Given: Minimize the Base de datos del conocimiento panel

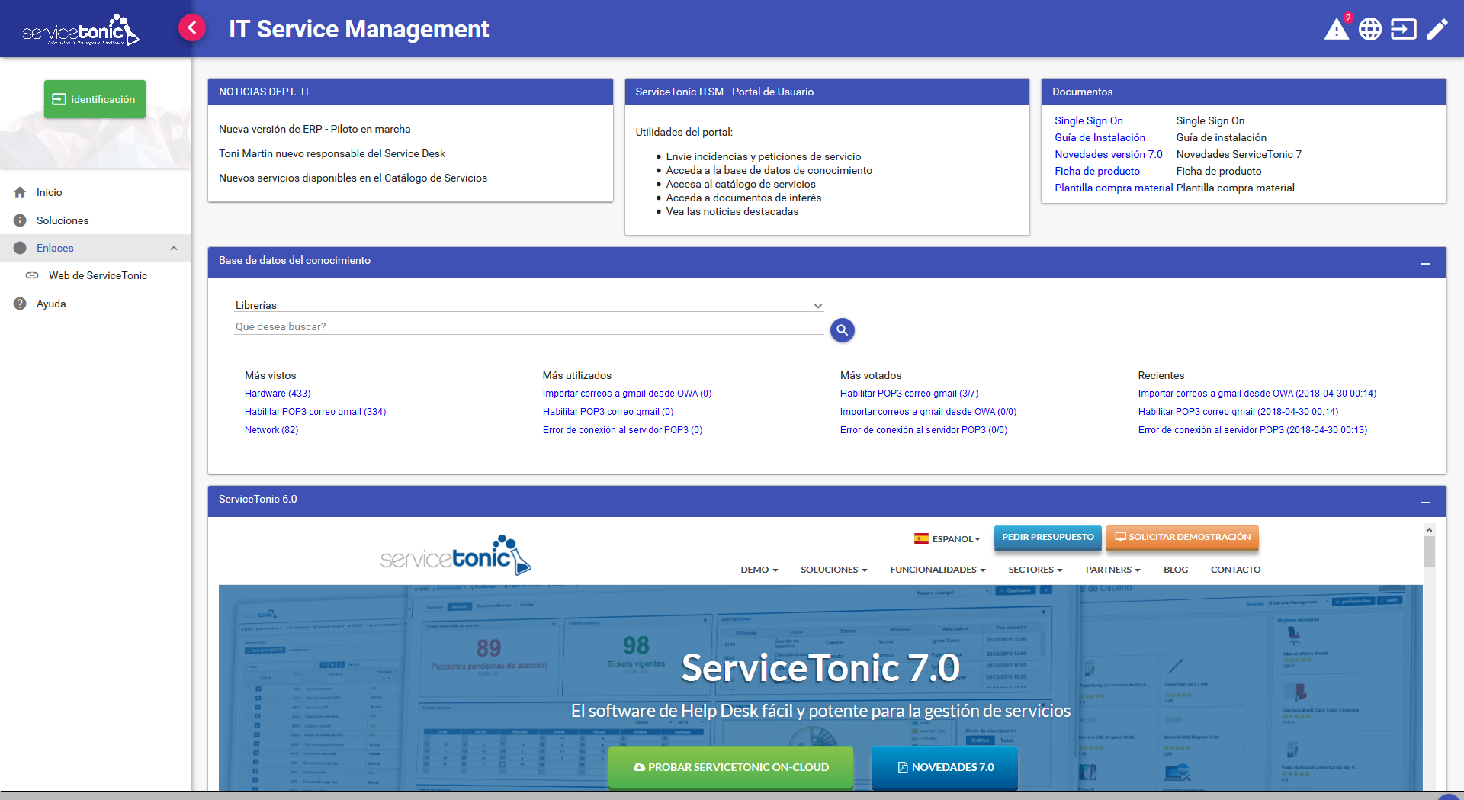Looking at the screenshot, I should 1424,263.
